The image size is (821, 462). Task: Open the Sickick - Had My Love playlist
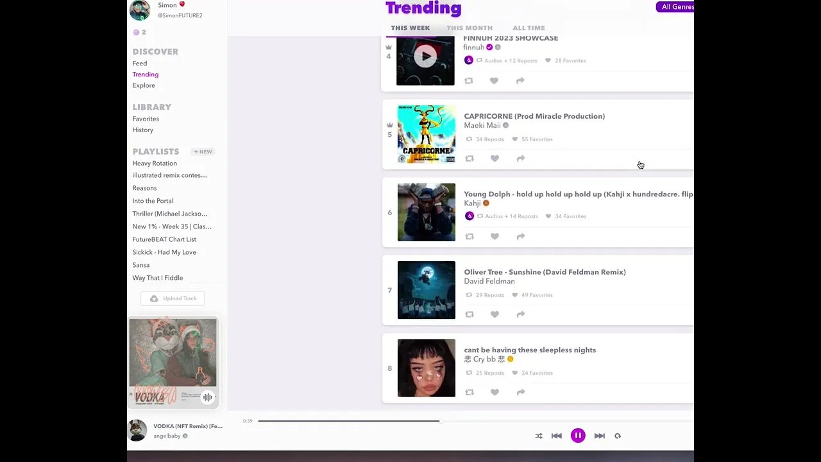[x=164, y=252]
